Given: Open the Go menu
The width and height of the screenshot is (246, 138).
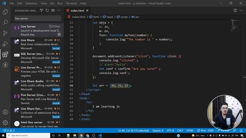Looking at the screenshot, I should 52,3.
